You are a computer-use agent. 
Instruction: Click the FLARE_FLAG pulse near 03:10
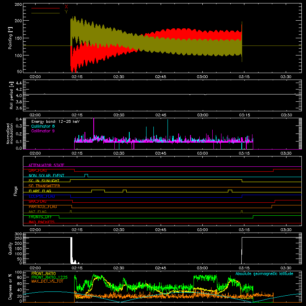click(x=230, y=191)
